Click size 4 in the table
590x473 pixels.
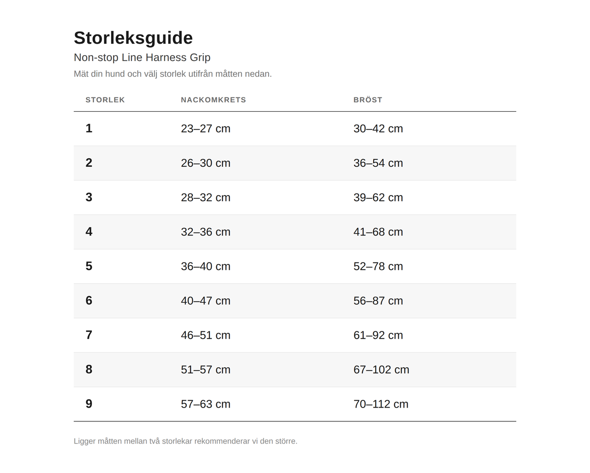[x=89, y=232]
